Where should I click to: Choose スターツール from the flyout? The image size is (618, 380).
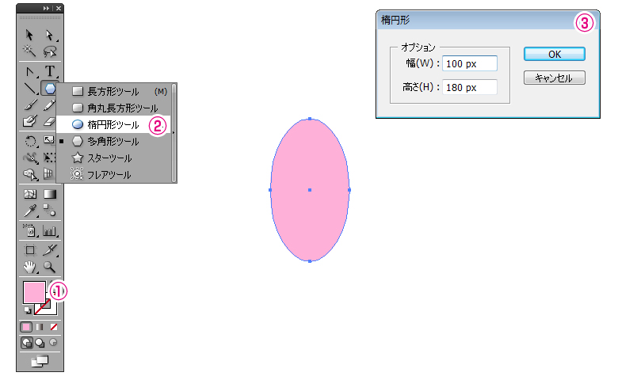tap(114, 158)
